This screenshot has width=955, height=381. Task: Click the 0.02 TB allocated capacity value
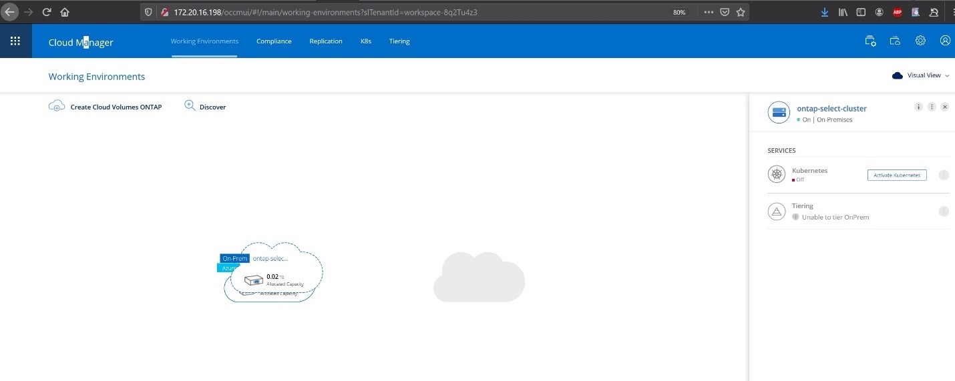[275, 276]
